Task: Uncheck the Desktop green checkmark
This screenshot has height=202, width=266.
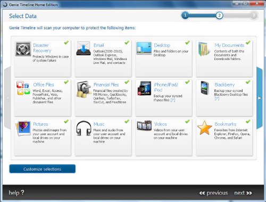Action: coord(187,43)
